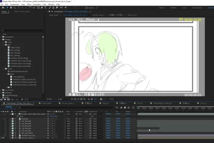Toggle the quality switch on RulesOfThirds.png layer

tap(52, 136)
